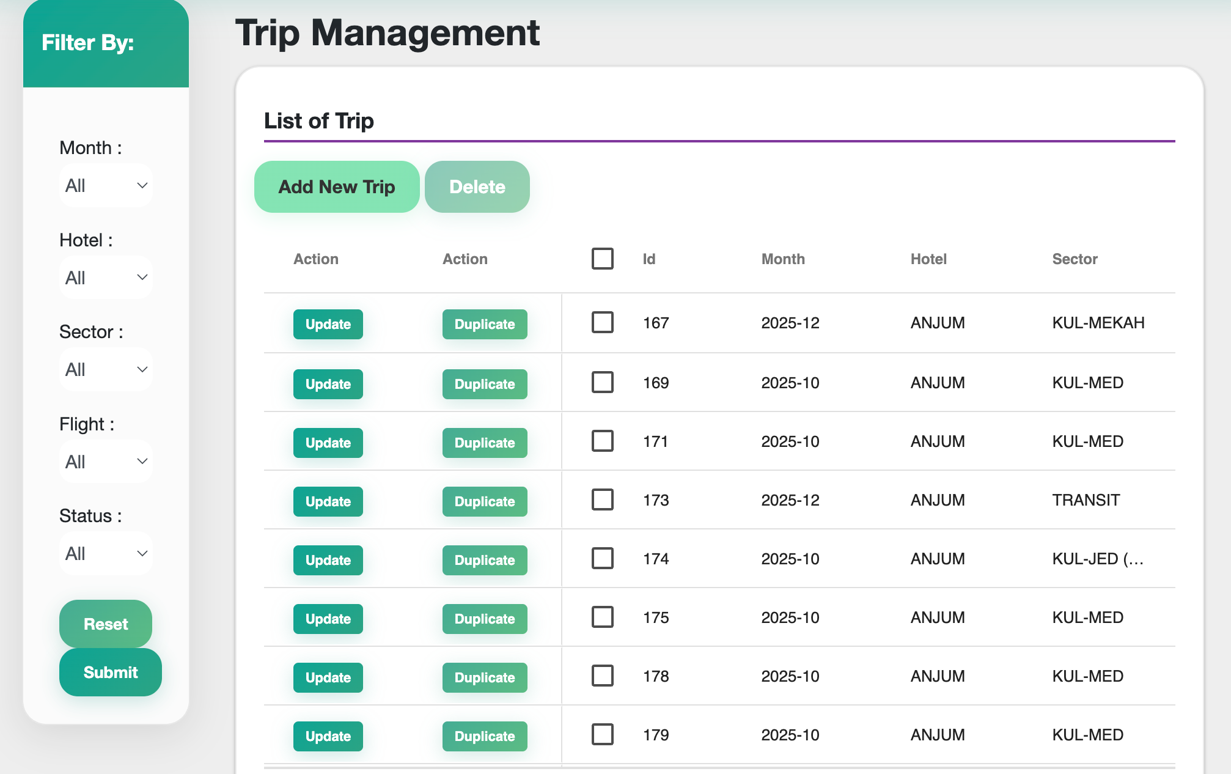The width and height of the screenshot is (1231, 774).
Task: Select the checkbox for trip 173
Action: [603, 499]
